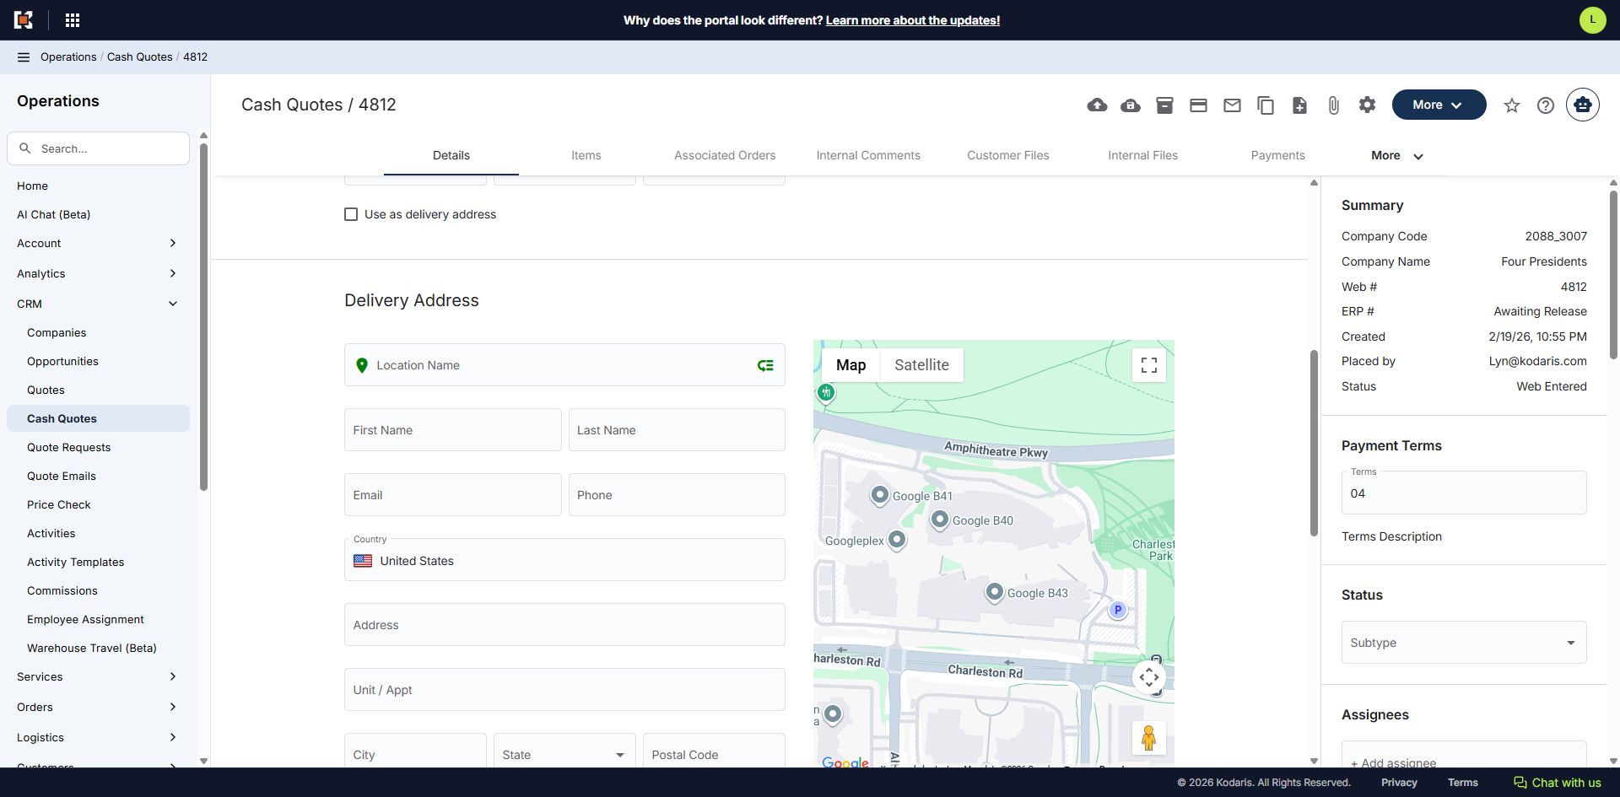Image resolution: width=1620 pixels, height=797 pixels.
Task: Switch map to Map view
Action: pyautogui.click(x=850, y=365)
